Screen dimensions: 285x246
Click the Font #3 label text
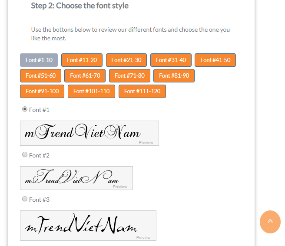[39, 200]
